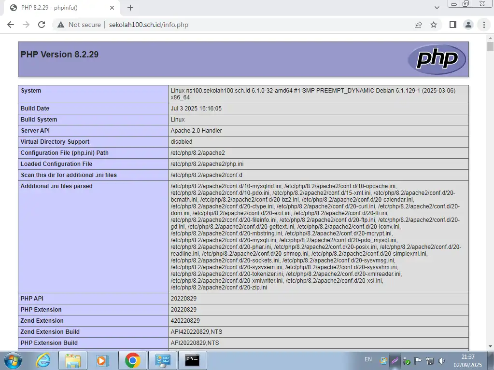494x370 pixels.
Task: Open a new tab with plus button
Action: click(130, 8)
